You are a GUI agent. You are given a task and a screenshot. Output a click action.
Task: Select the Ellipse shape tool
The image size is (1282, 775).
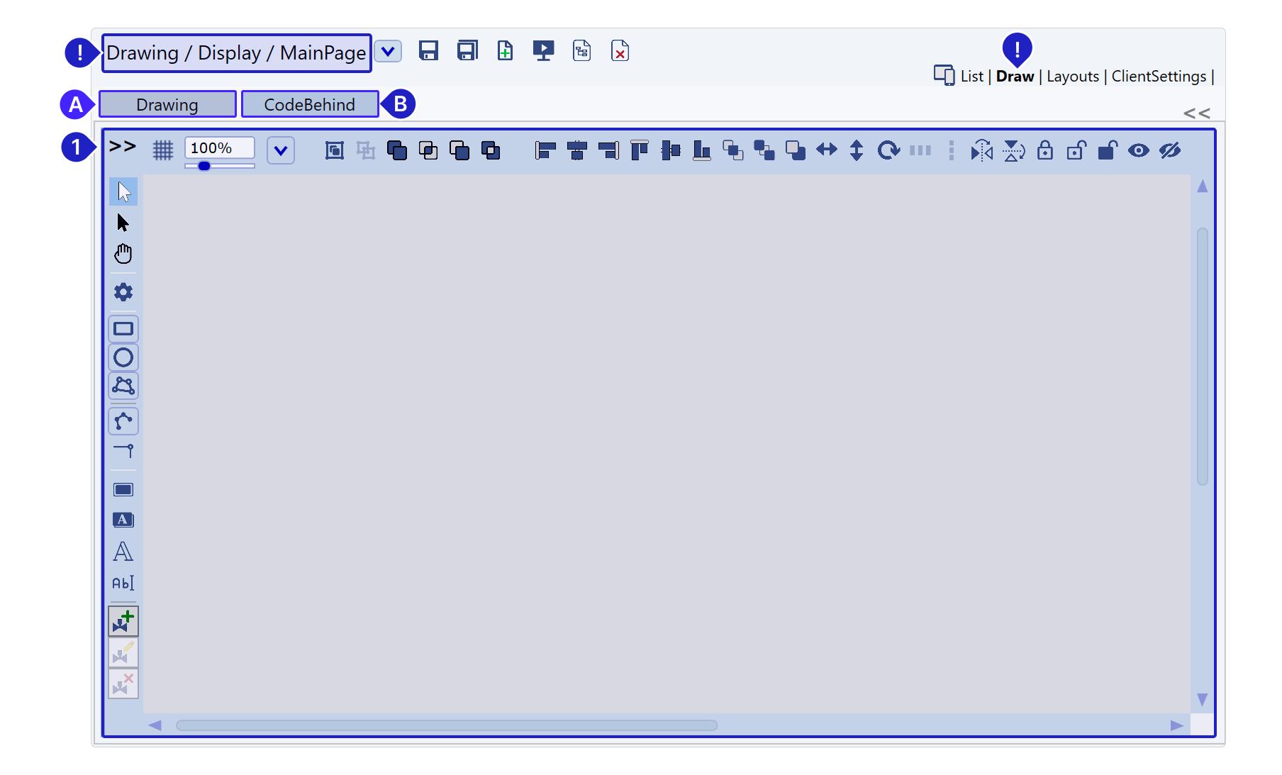click(123, 357)
